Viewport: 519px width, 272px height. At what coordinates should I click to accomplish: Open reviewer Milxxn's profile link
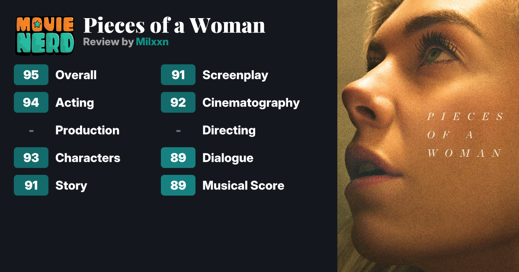[152, 42]
